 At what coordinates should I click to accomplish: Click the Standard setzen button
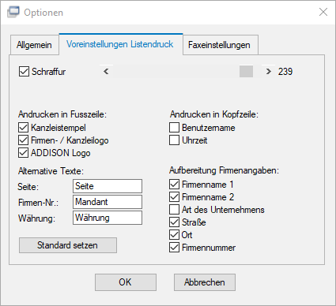point(68,245)
